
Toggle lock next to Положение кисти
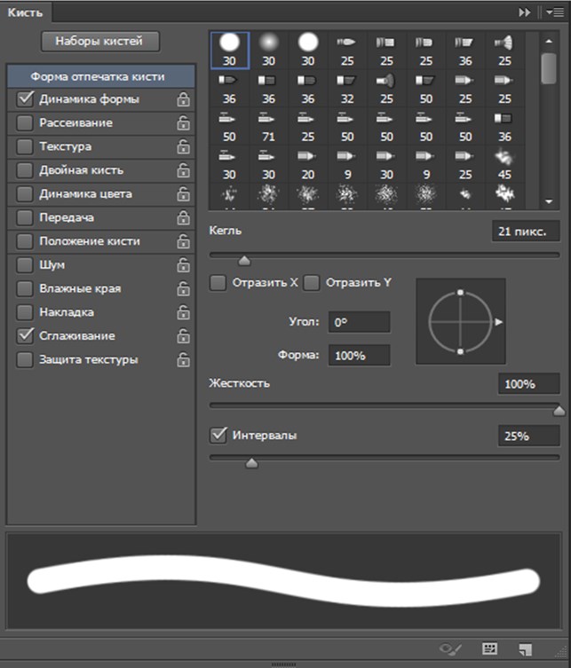click(x=183, y=241)
